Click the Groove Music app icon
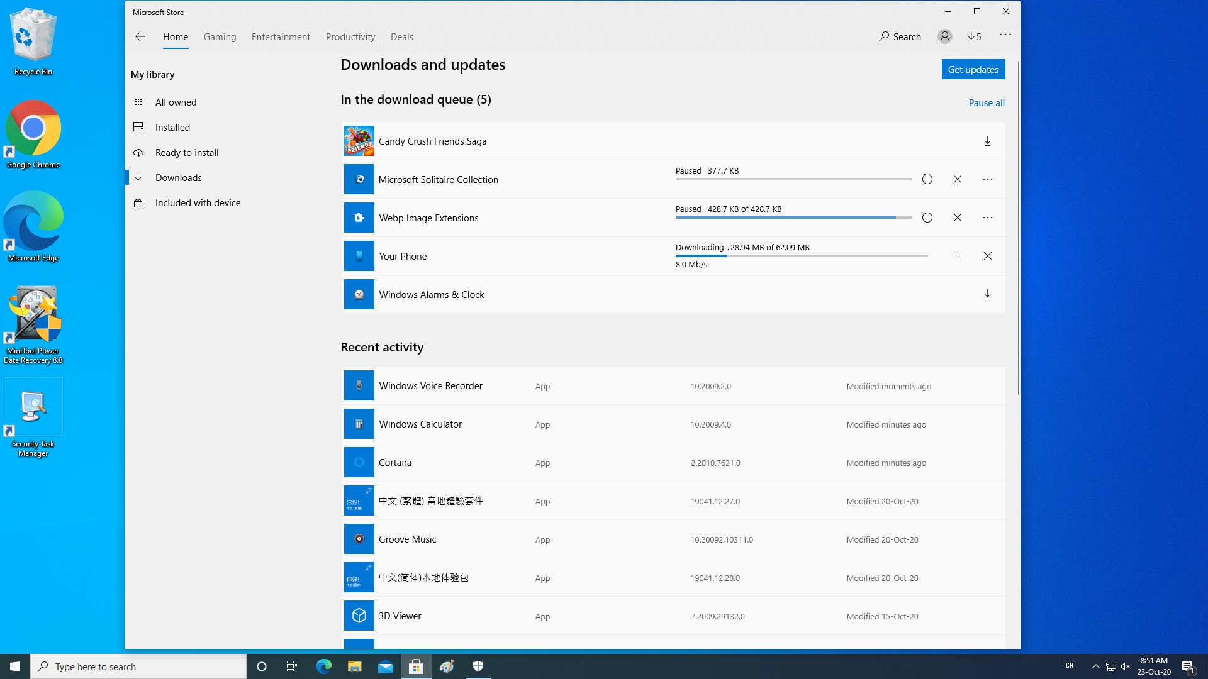The width and height of the screenshot is (1208, 679). pos(359,539)
